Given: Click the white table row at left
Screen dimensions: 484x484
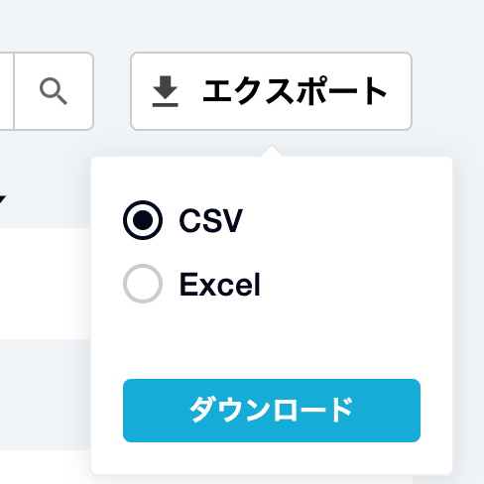Looking at the screenshot, I should point(45,284).
